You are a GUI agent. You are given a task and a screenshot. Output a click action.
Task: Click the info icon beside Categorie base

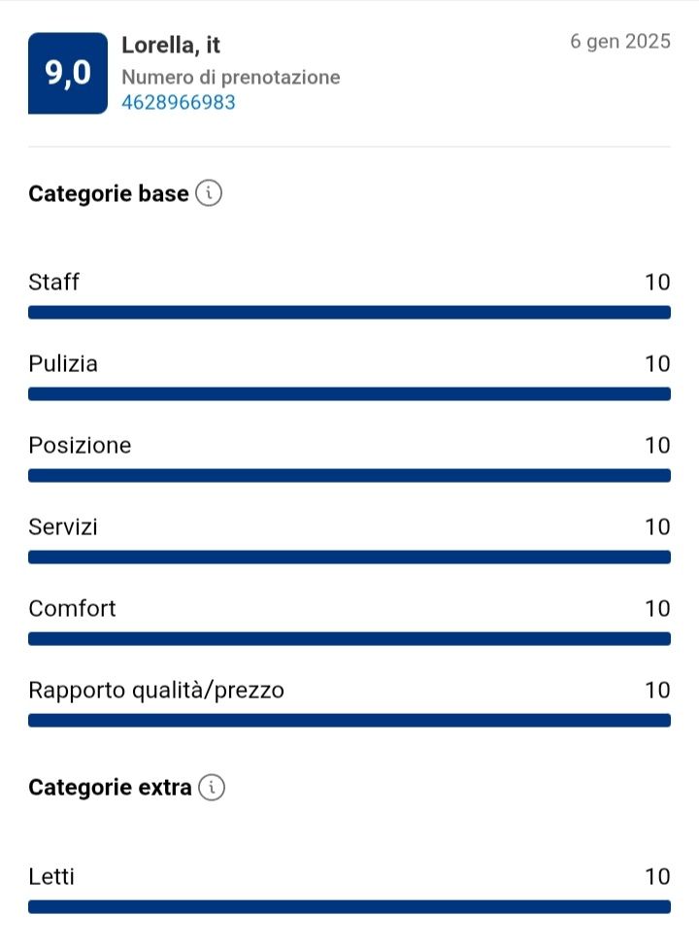click(209, 193)
